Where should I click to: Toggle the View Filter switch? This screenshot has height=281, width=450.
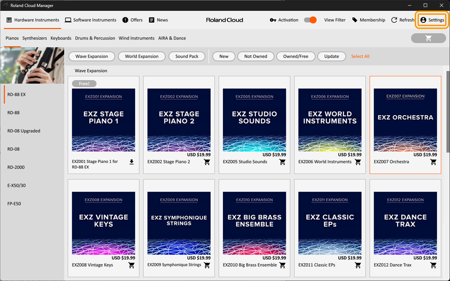(x=310, y=20)
